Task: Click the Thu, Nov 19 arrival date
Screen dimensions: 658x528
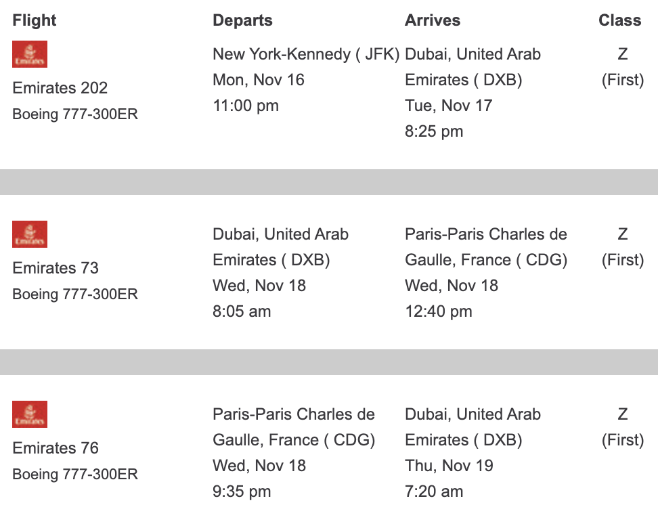Action: [x=449, y=466]
